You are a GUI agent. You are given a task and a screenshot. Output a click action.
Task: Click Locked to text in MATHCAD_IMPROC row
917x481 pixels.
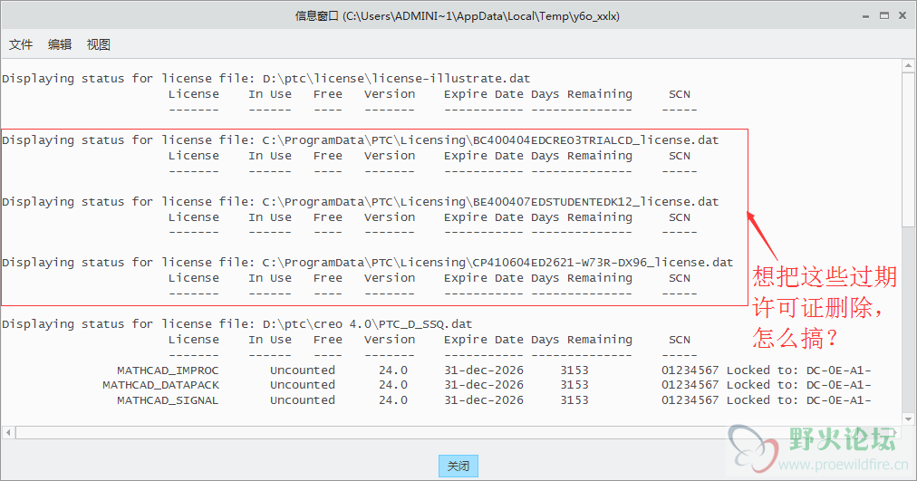coord(799,370)
